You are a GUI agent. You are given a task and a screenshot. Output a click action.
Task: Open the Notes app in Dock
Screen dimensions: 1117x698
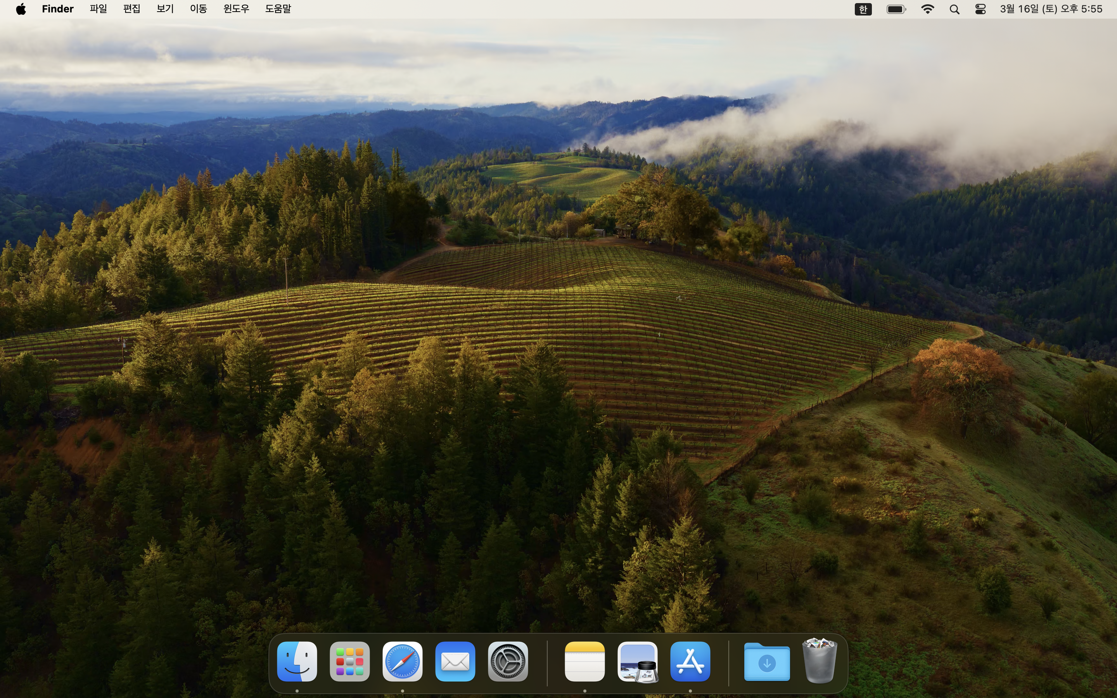click(584, 661)
